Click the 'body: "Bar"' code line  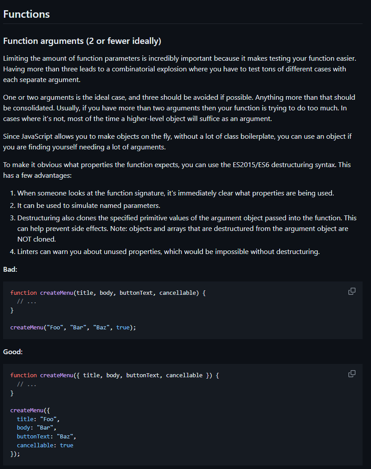click(36, 427)
